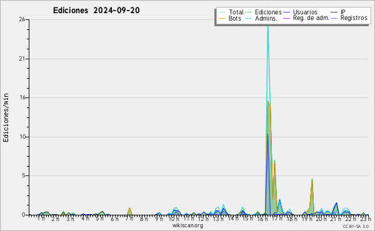Click the orange-green spike after 19 h
The height and width of the screenshot is (231, 375).
(312, 197)
